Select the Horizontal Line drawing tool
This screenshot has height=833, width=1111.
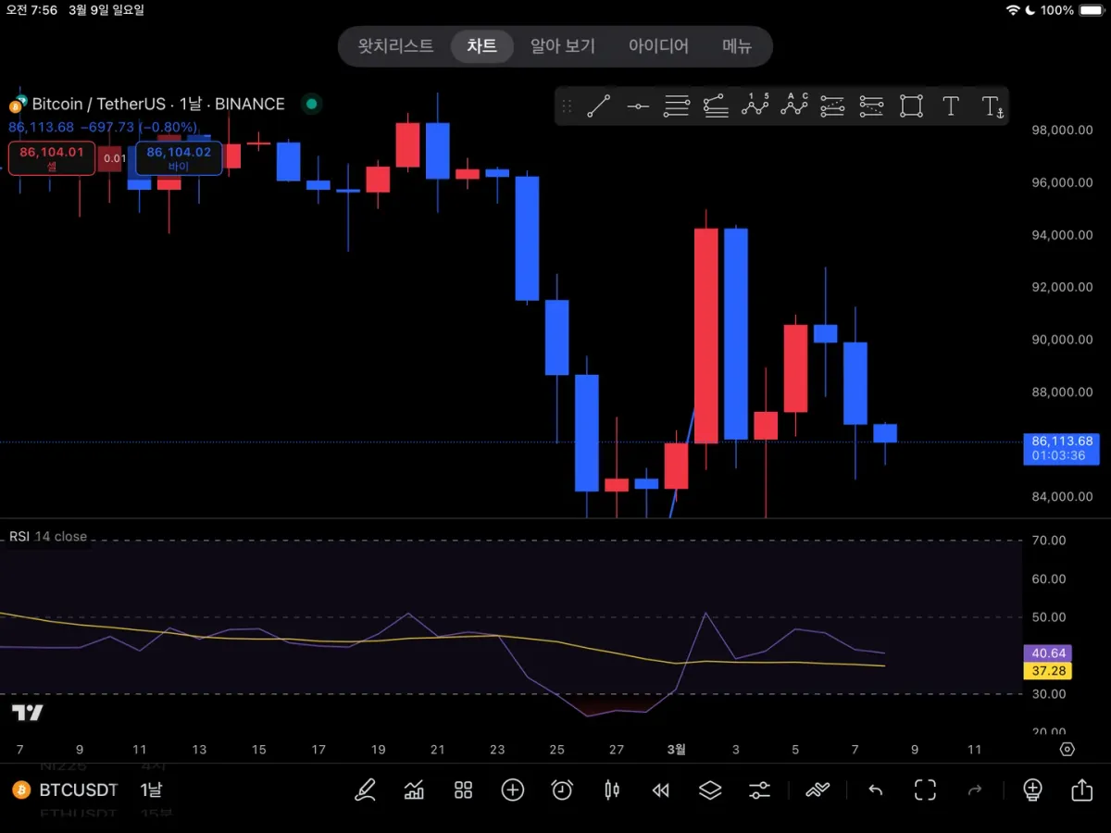[x=638, y=106]
